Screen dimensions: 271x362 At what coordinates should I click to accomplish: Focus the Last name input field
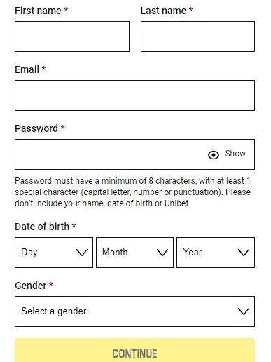[x=197, y=36]
